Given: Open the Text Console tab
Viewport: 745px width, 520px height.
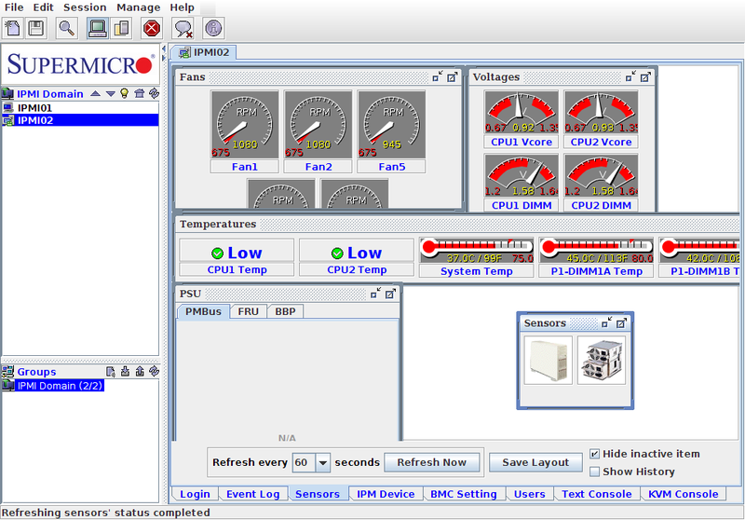Looking at the screenshot, I should (596, 494).
